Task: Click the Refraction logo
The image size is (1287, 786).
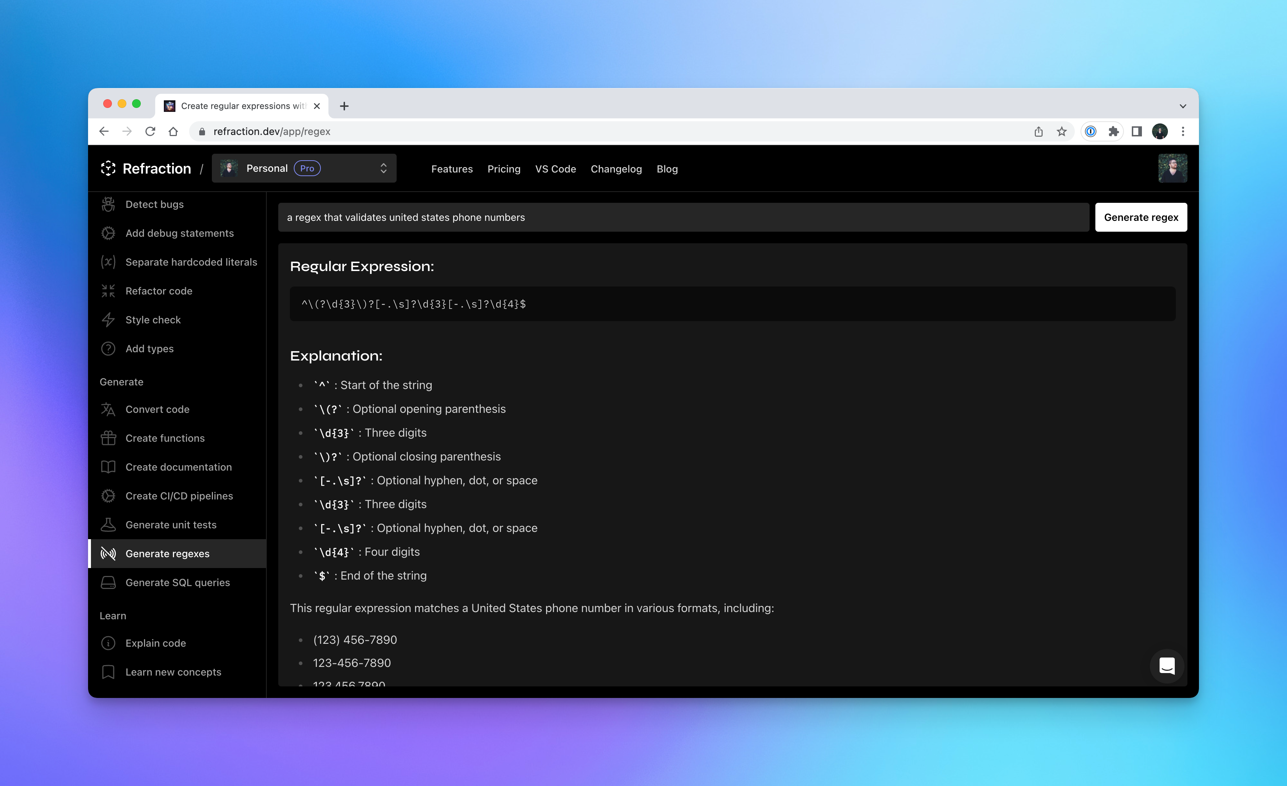Action: [146, 168]
